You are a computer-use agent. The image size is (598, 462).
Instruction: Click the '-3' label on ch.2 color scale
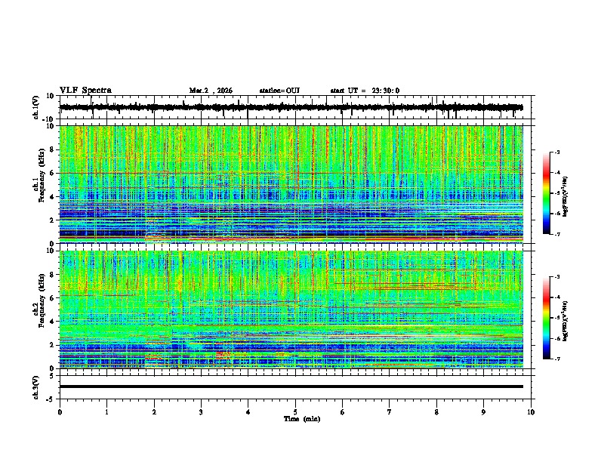[x=557, y=277]
